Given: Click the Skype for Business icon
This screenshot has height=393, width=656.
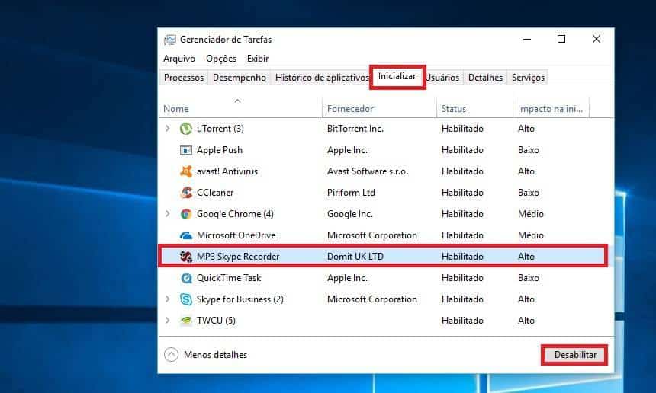Looking at the screenshot, I should tap(186, 299).
